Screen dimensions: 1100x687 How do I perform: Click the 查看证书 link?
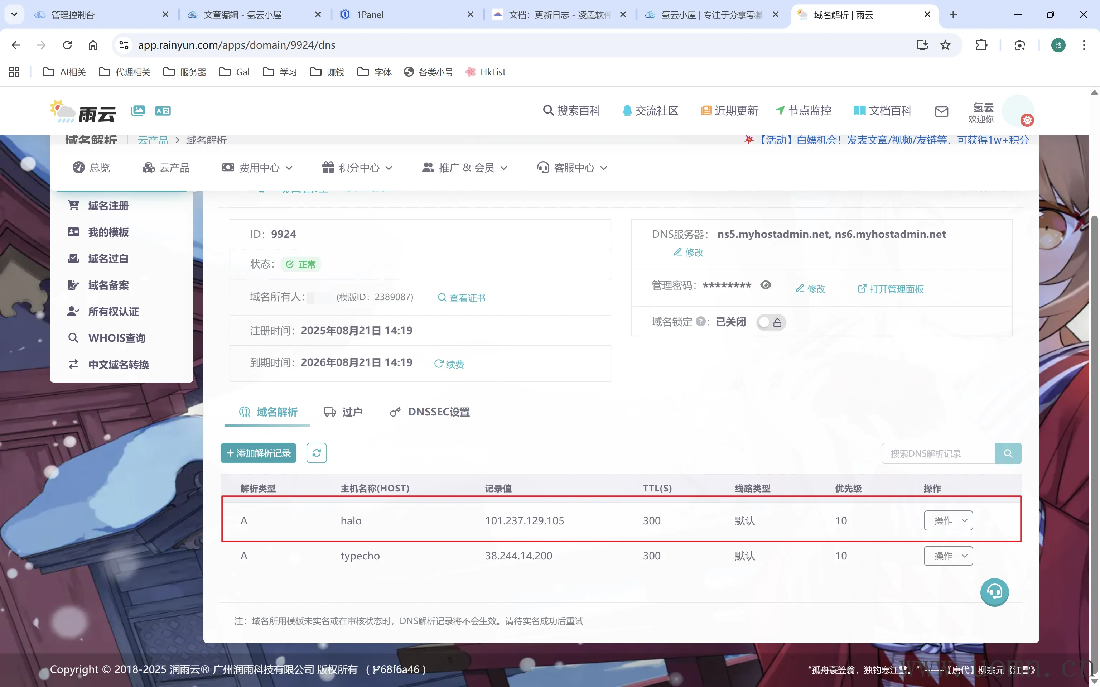pyautogui.click(x=462, y=298)
